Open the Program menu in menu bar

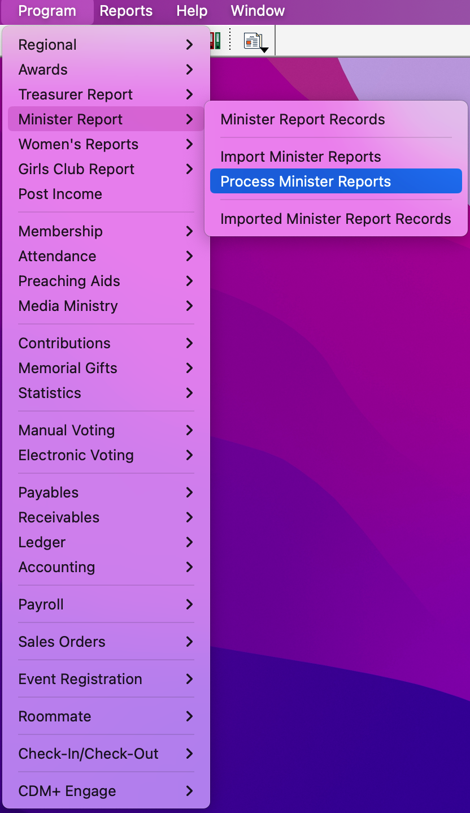(x=47, y=11)
